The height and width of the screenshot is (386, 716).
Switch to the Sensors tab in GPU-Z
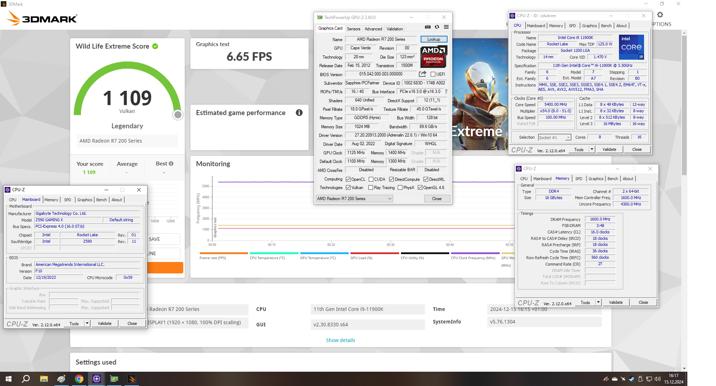[x=354, y=29]
